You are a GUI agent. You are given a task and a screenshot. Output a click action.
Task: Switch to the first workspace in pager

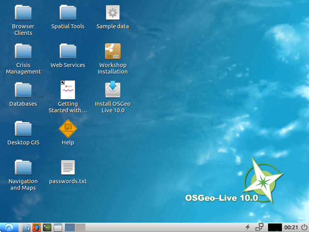70,227
